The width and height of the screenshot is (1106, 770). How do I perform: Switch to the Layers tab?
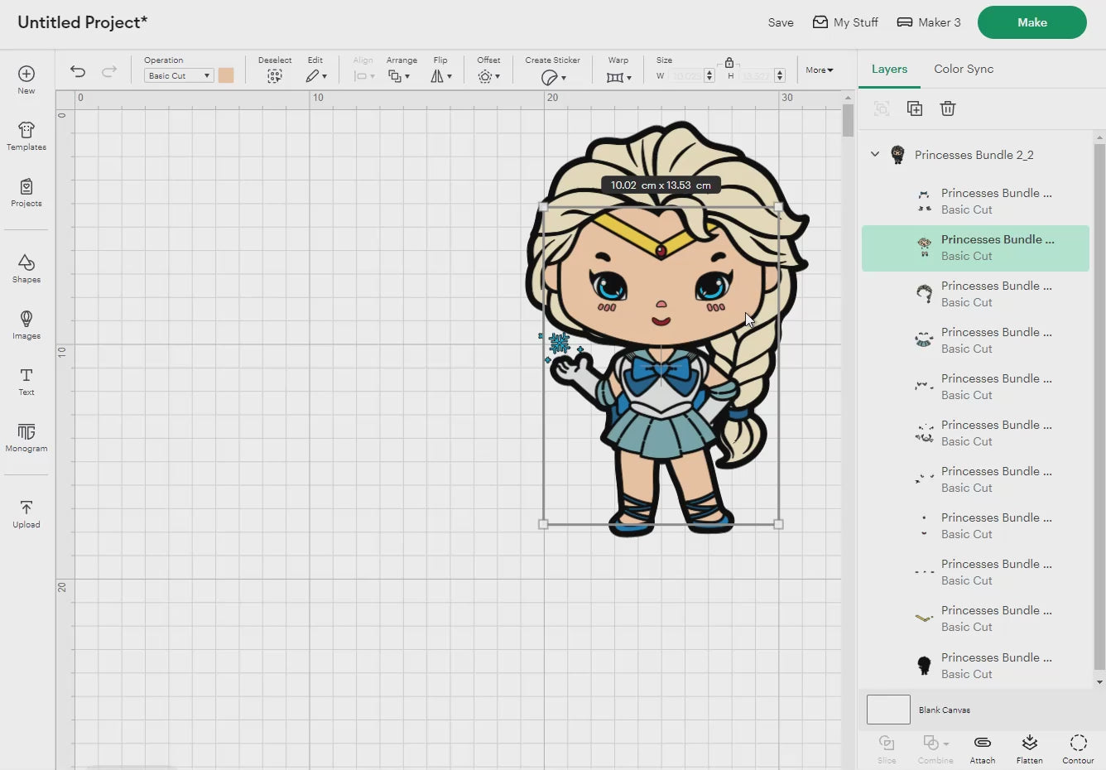pos(889,69)
